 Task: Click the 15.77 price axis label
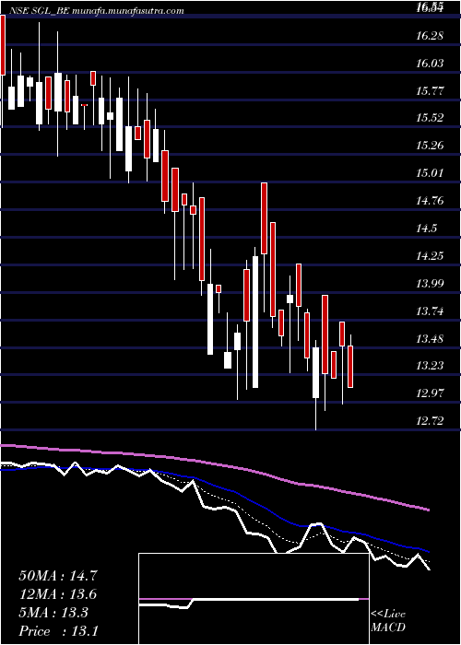click(x=430, y=91)
